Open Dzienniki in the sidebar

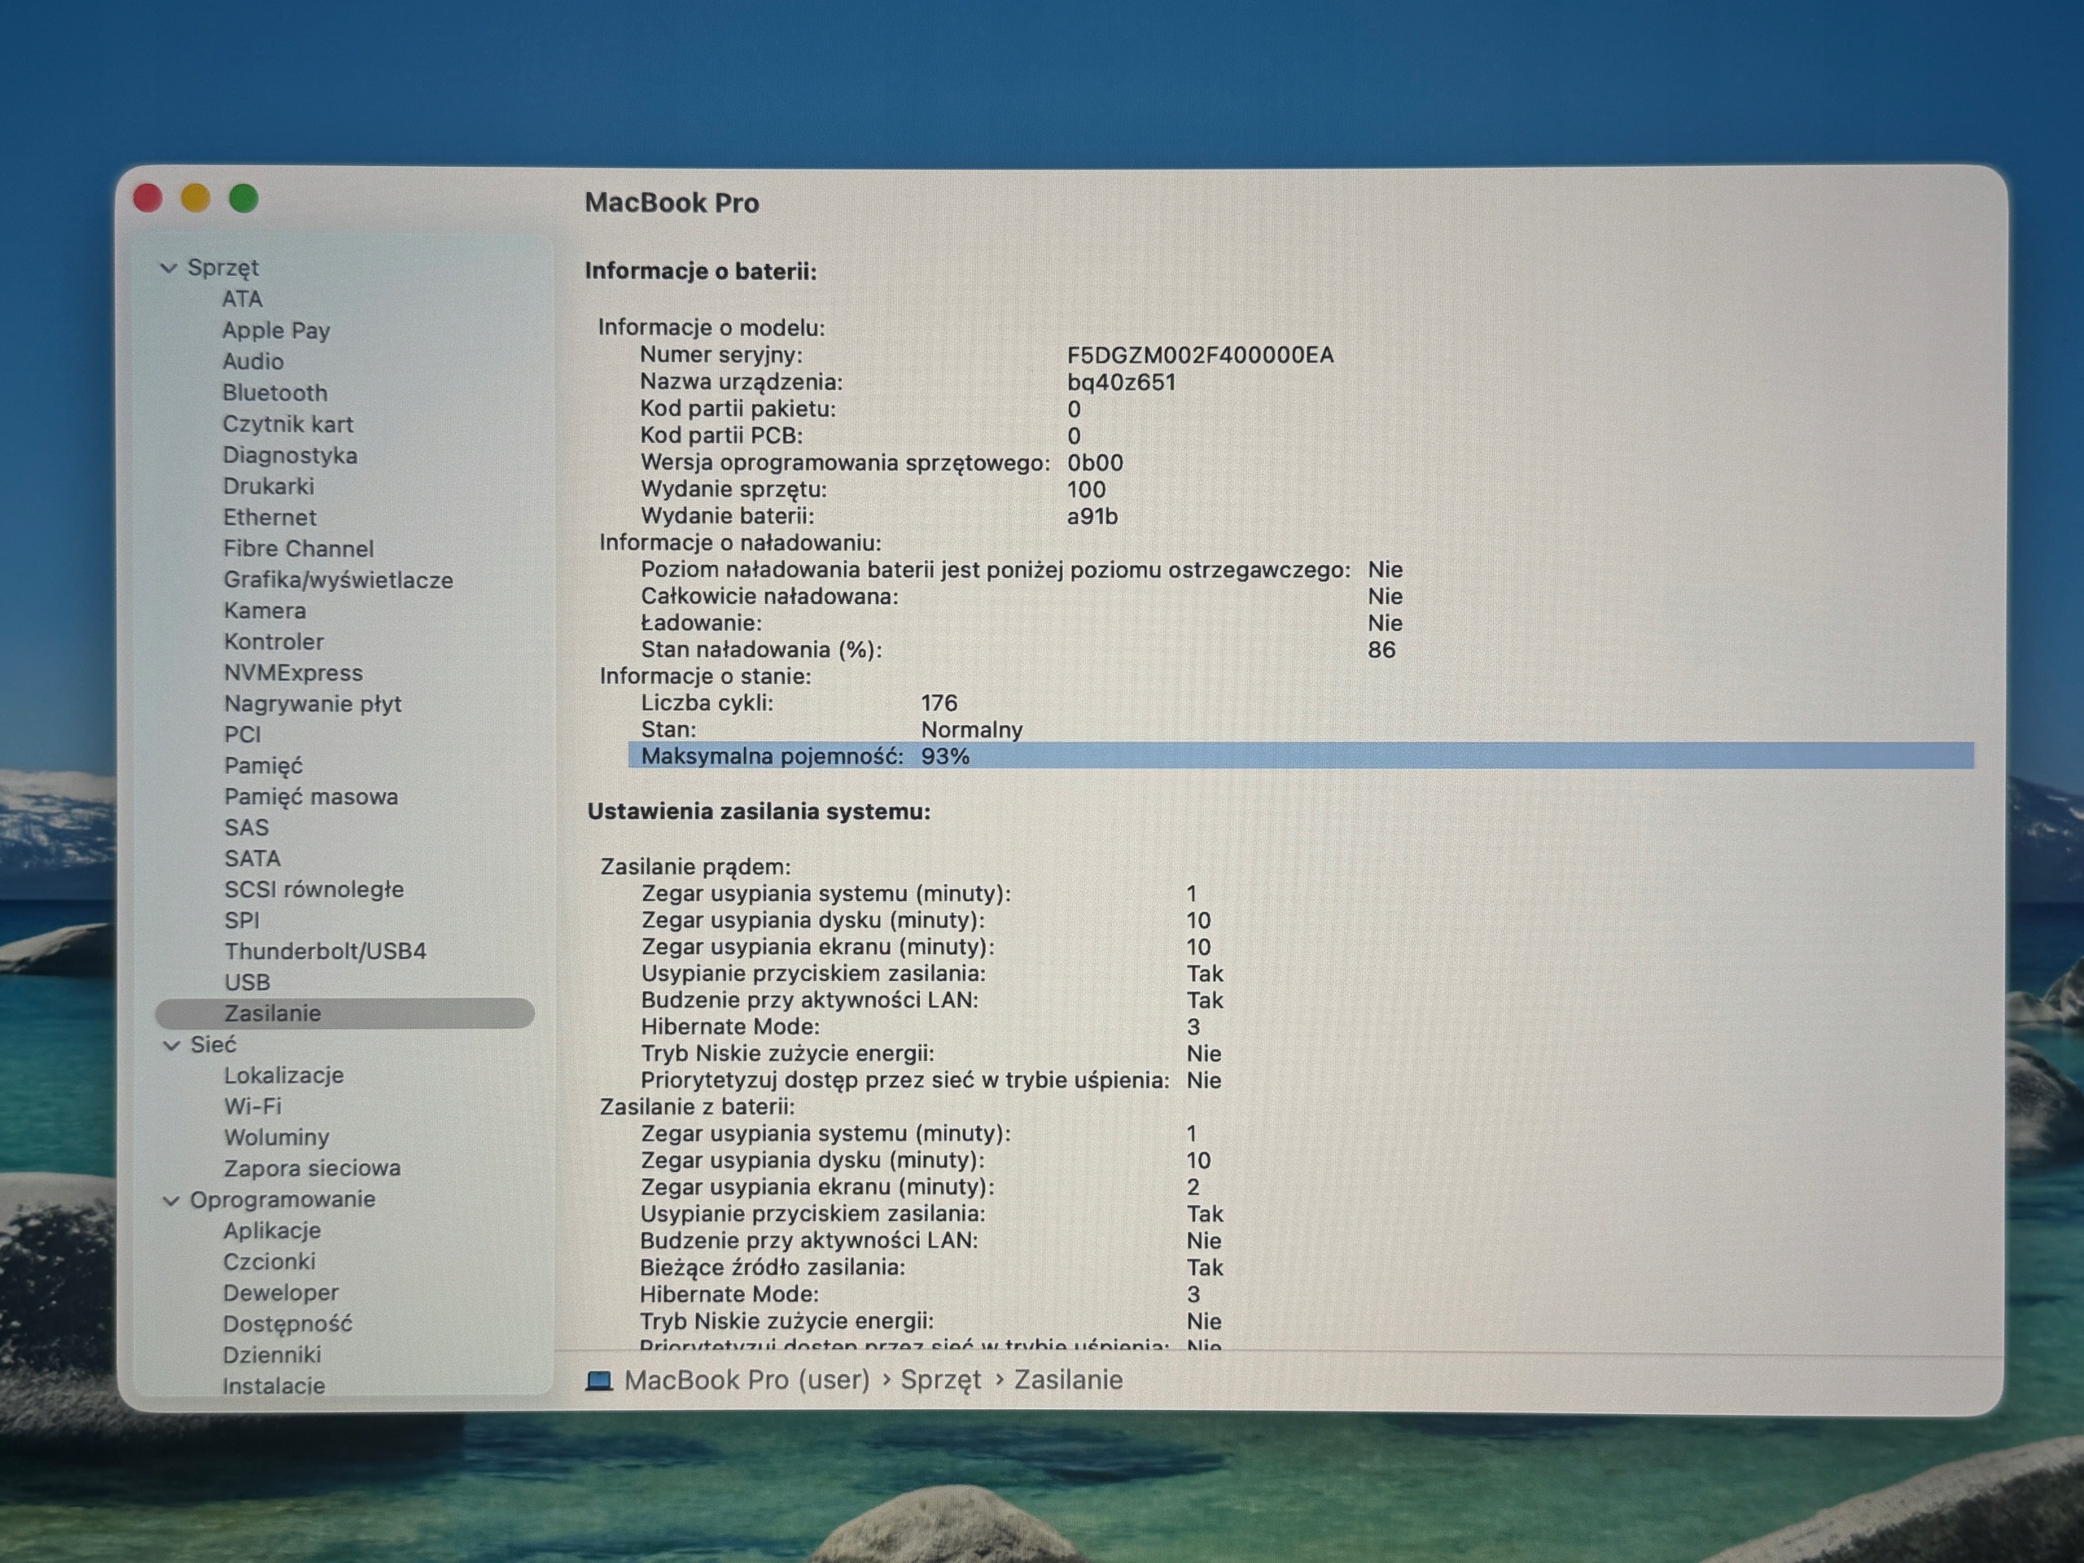tap(272, 1355)
